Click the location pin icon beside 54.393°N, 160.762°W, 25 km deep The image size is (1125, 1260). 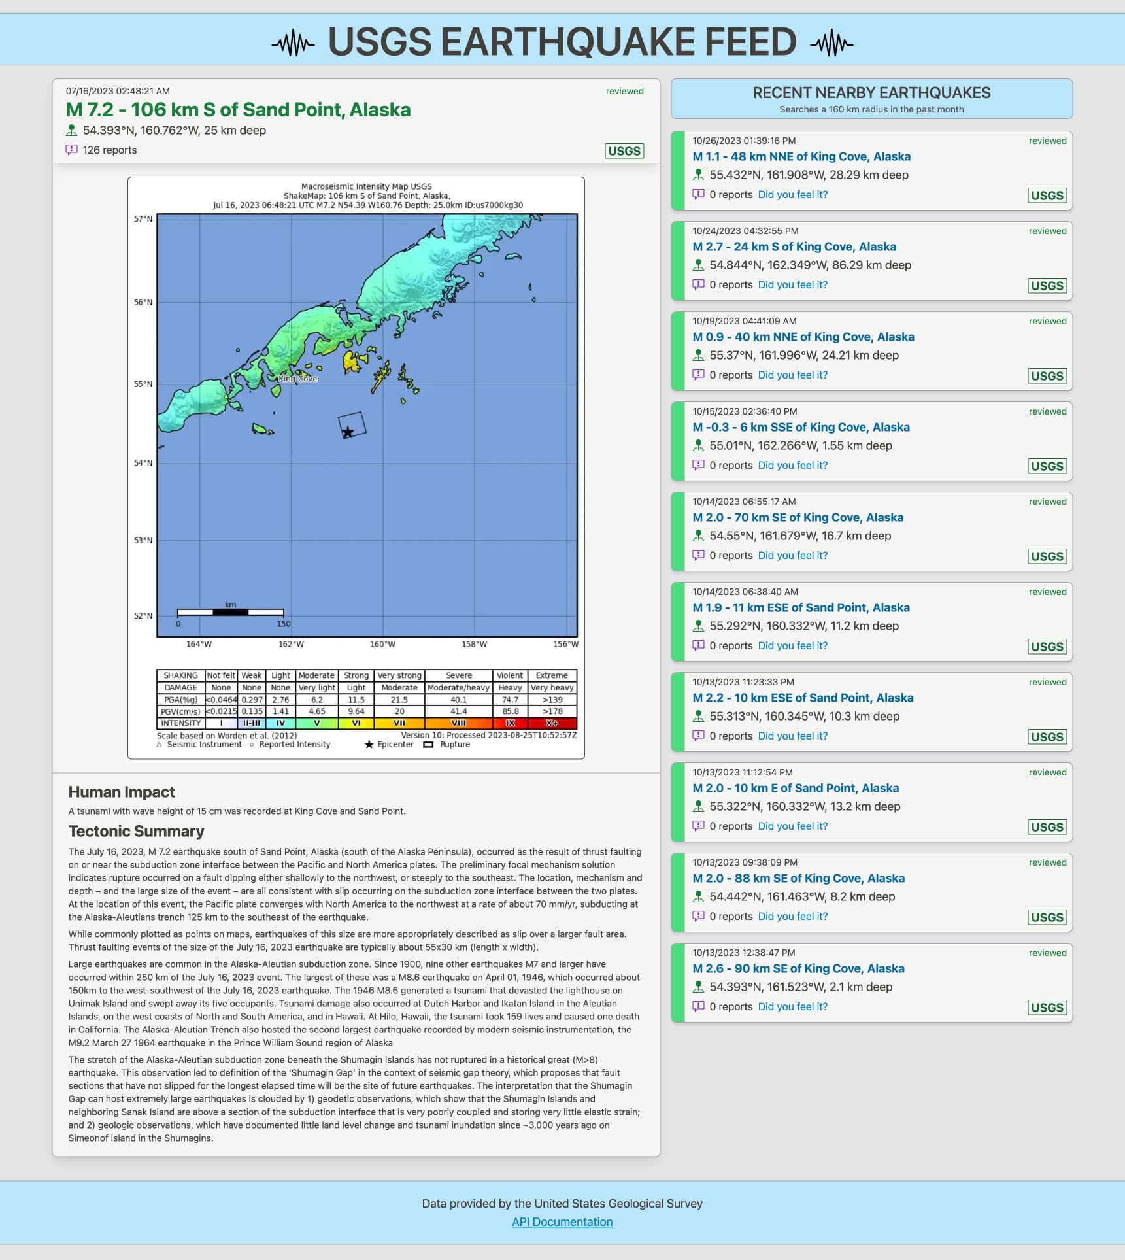coord(72,130)
